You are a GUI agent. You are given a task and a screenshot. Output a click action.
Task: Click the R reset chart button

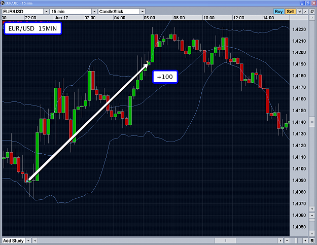coord(312,240)
